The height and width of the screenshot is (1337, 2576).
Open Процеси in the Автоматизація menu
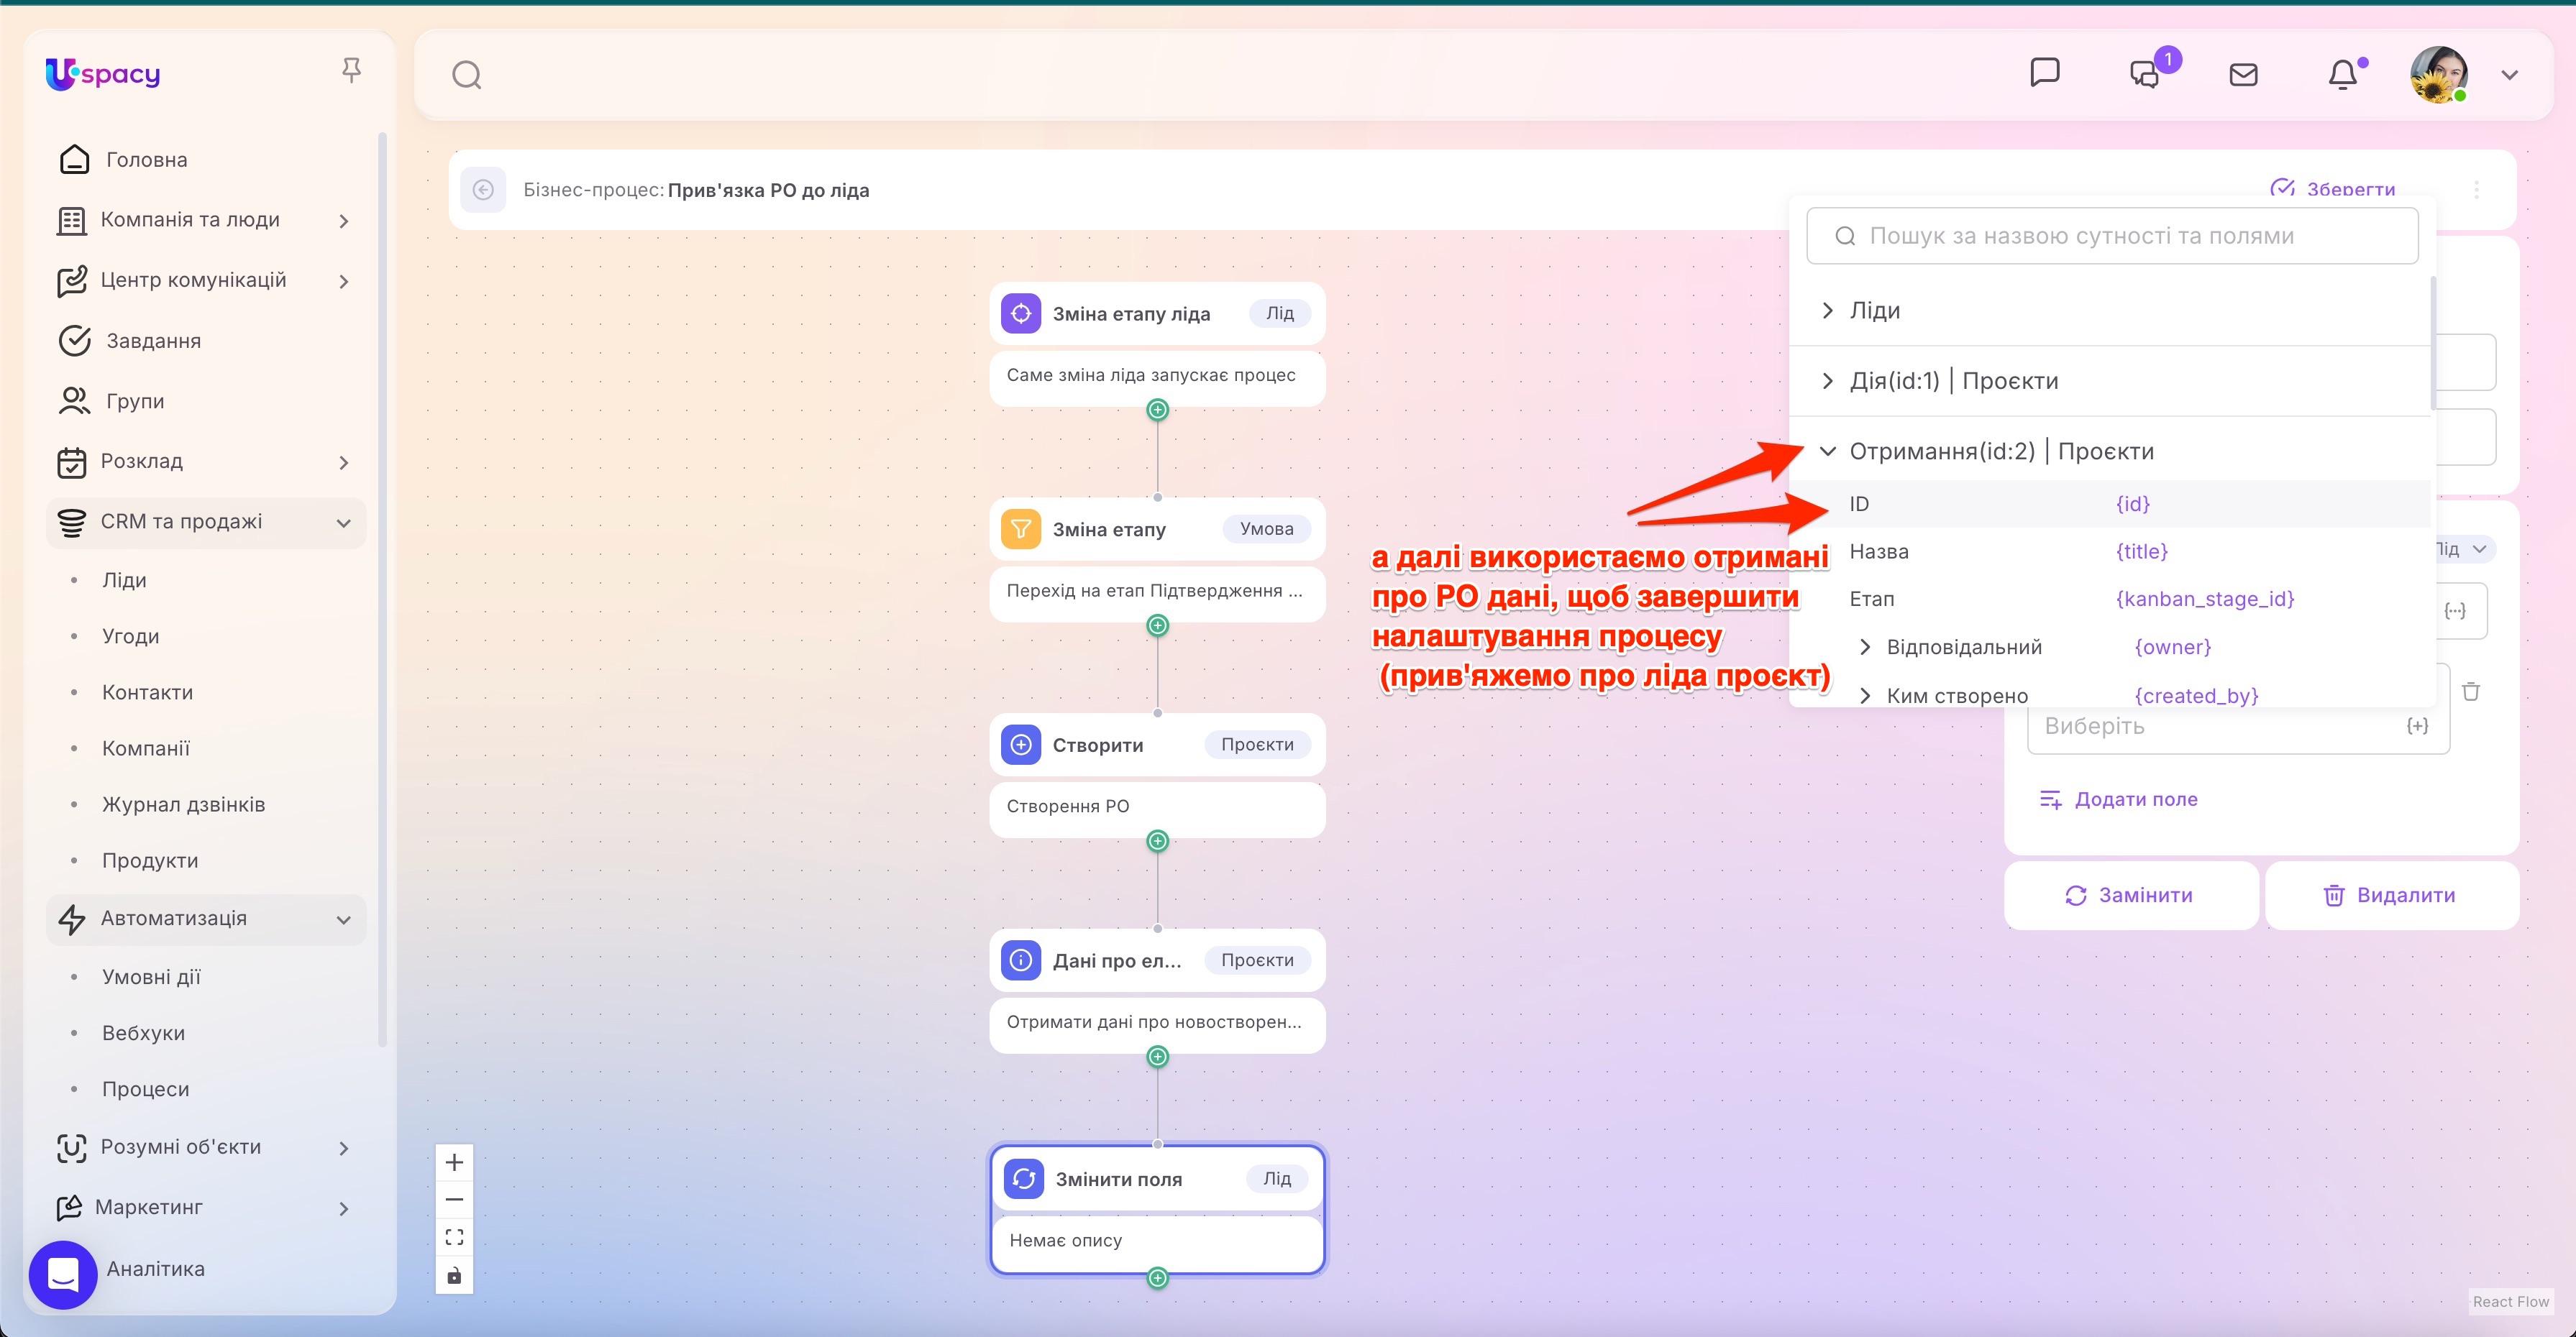146,1088
